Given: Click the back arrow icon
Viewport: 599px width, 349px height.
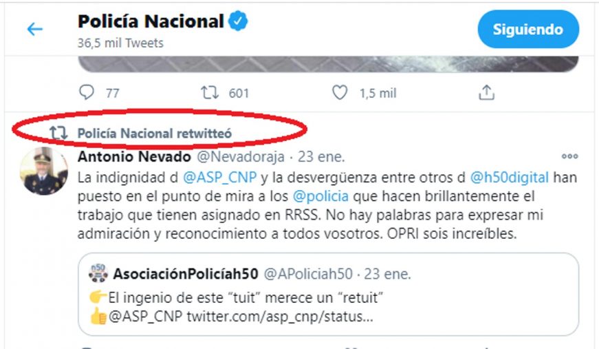Looking at the screenshot, I should click(x=34, y=30).
